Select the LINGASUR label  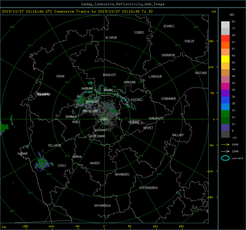(x=155, y=77)
